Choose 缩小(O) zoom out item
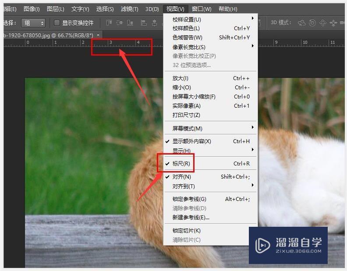Image resolution: width=347 pixels, height=271 pixels. coord(210,88)
